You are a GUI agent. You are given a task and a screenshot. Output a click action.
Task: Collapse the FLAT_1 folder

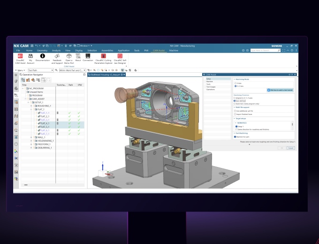[x=31, y=109]
